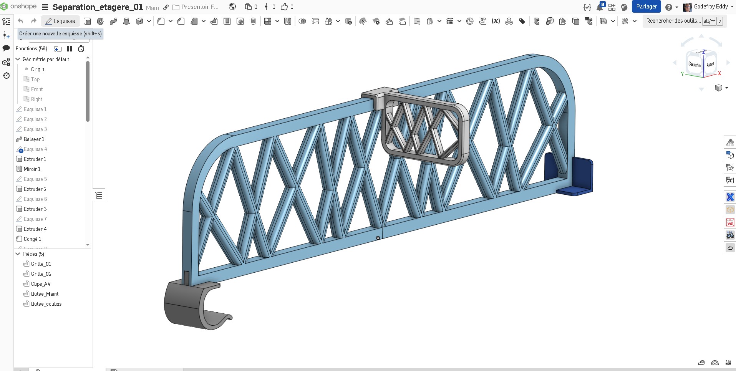The image size is (736, 371).
Task: Select the Hole tool icon
Action: tap(240, 21)
